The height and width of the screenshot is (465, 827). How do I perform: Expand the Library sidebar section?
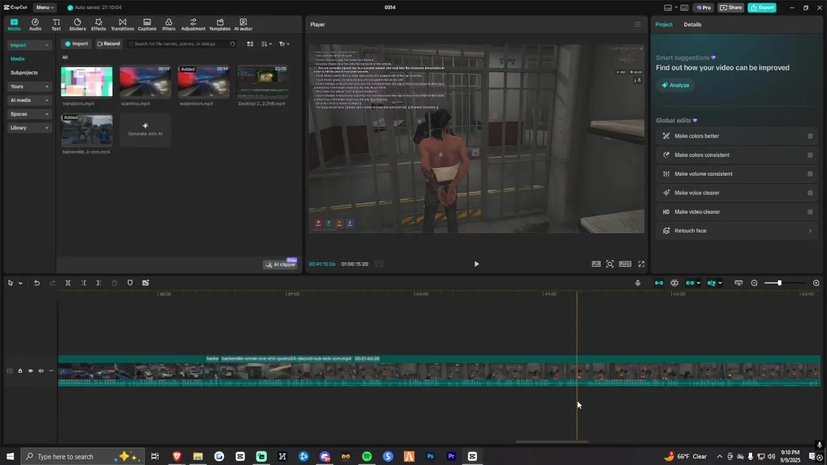(29, 128)
